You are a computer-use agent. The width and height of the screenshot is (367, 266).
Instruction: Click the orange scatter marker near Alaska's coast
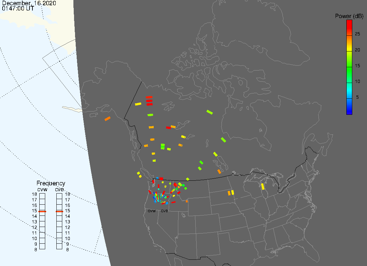[107, 119]
